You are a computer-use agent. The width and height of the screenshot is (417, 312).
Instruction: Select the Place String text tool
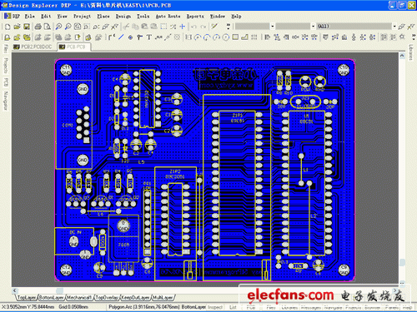[x=149, y=37]
